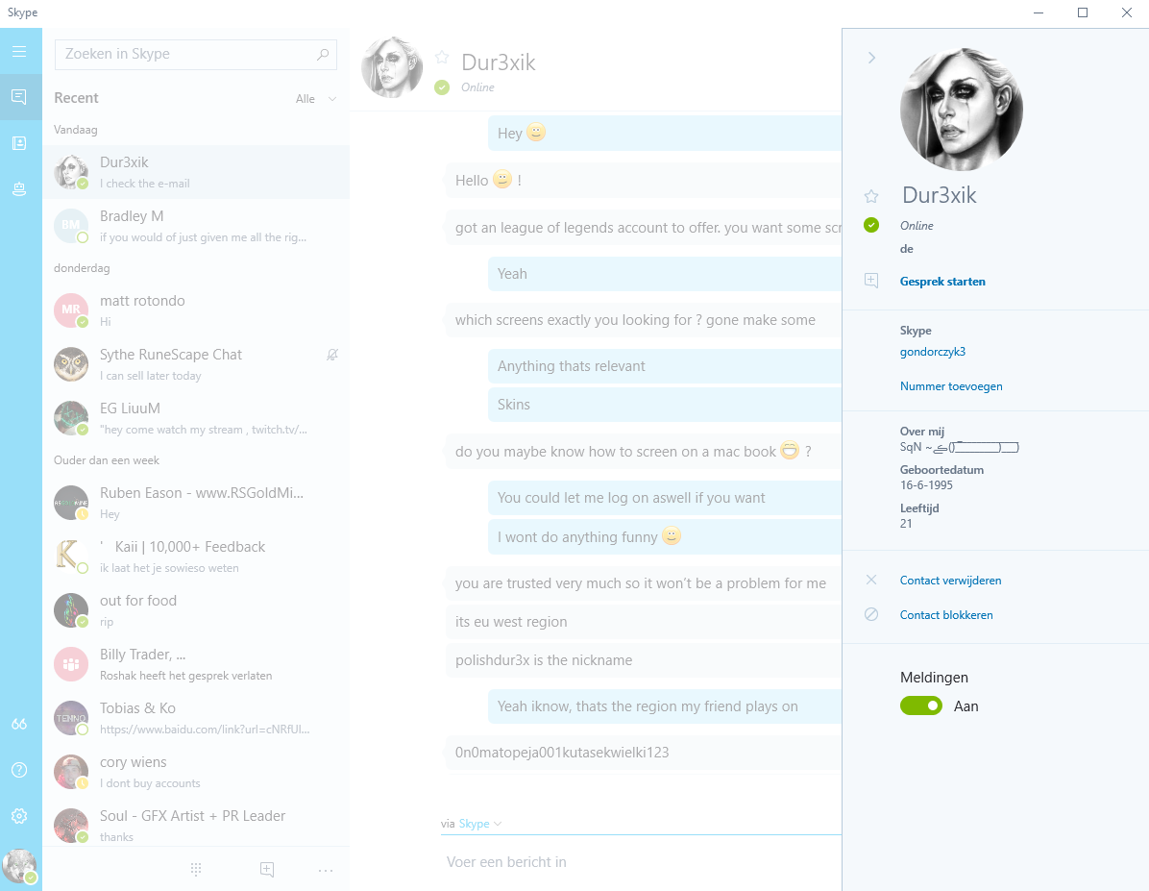Open the bots icon in the sidebar
This screenshot has width=1149, height=891.
point(20,189)
